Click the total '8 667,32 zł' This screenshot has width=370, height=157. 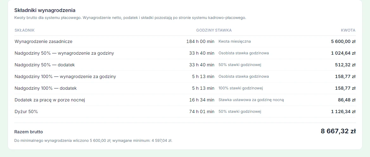(x=338, y=131)
